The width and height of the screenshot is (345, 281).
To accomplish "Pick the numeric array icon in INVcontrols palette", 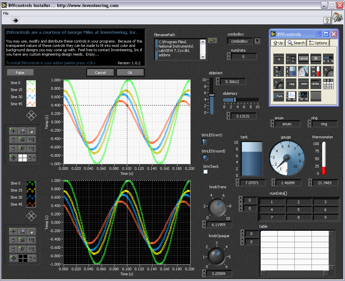I will click(x=291, y=59).
